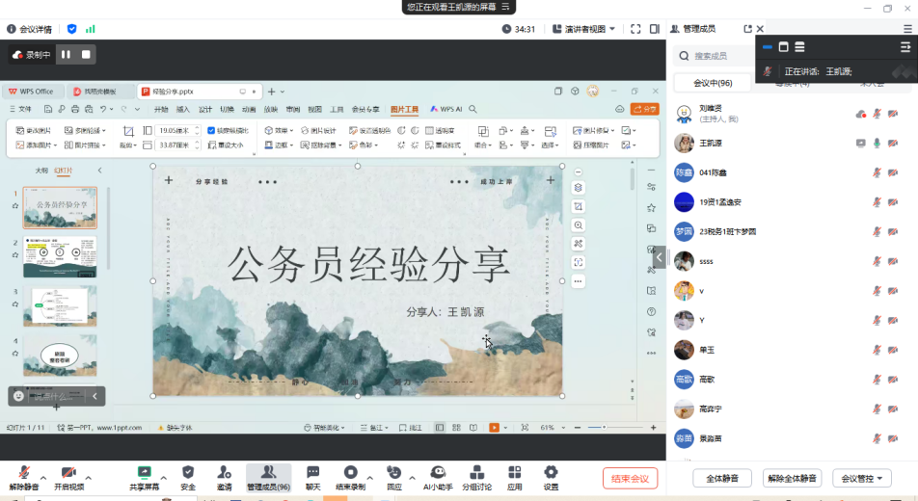
Task: Click the End Meeting (结束会议) button
Action: point(631,478)
